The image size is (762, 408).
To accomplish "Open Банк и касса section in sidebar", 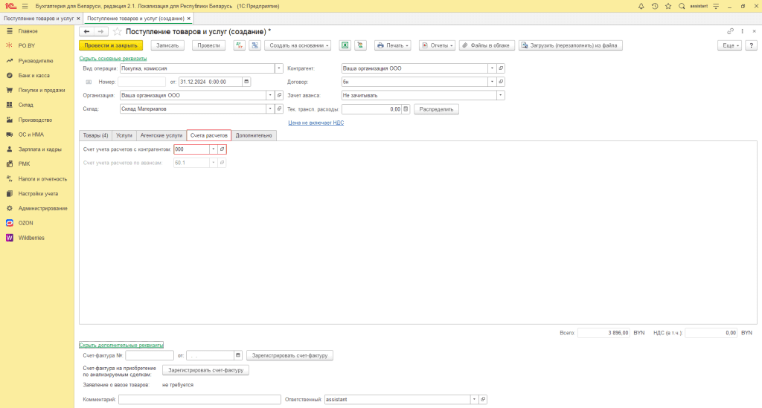I will coord(33,76).
